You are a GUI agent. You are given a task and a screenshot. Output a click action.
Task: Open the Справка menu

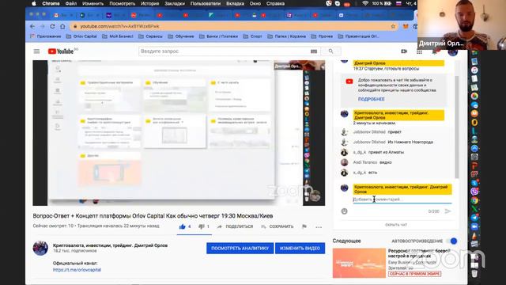click(275, 3)
